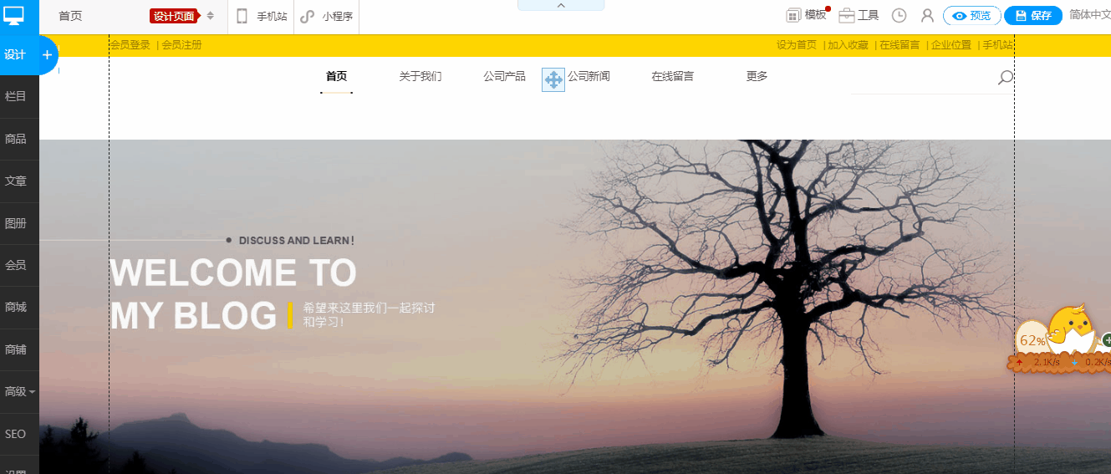Select the 首页 navigation item

click(x=336, y=76)
